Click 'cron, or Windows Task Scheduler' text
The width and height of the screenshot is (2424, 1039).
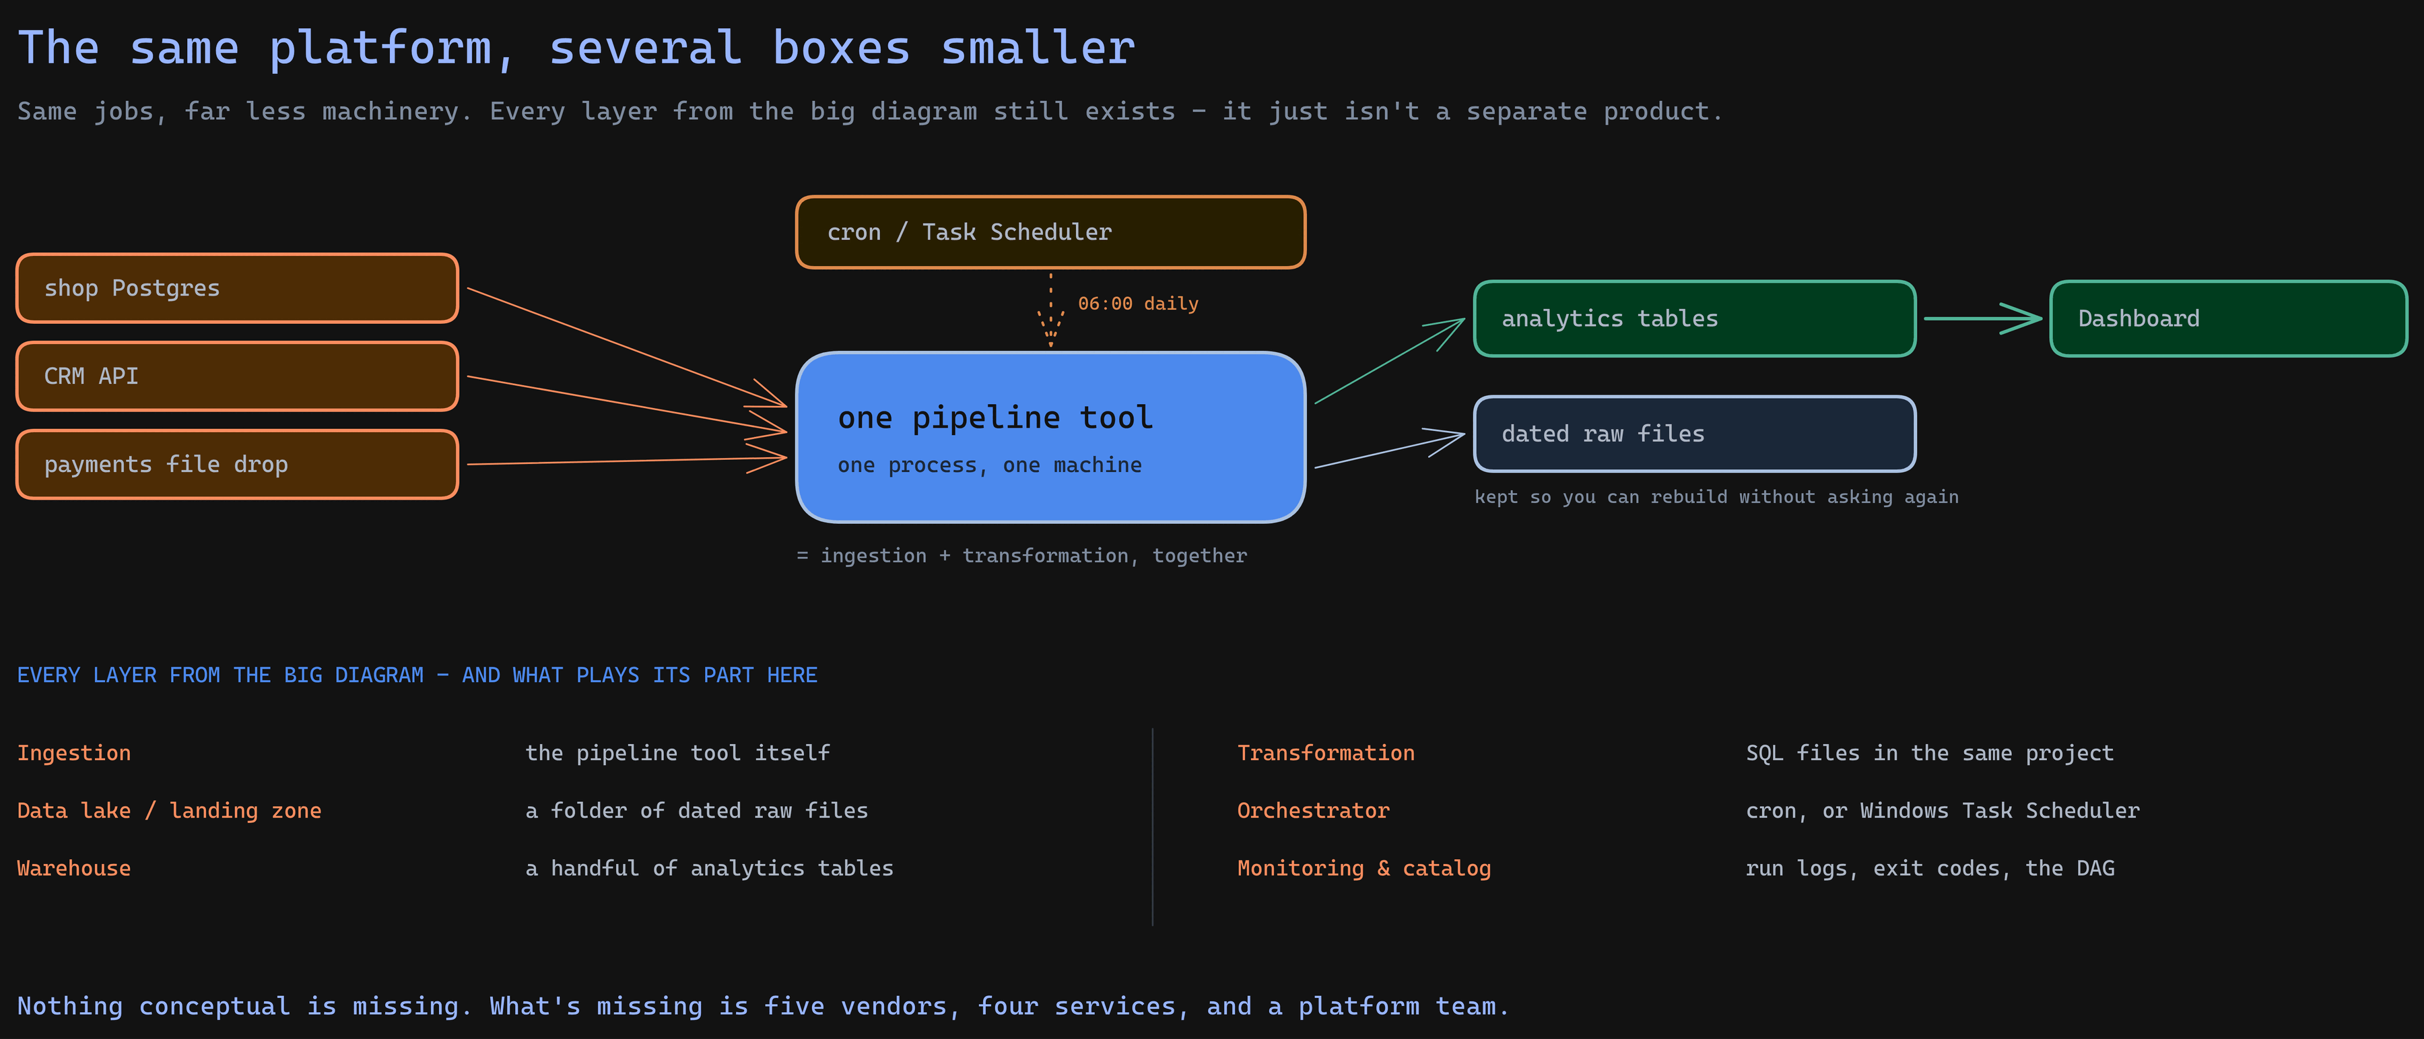[1942, 810]
